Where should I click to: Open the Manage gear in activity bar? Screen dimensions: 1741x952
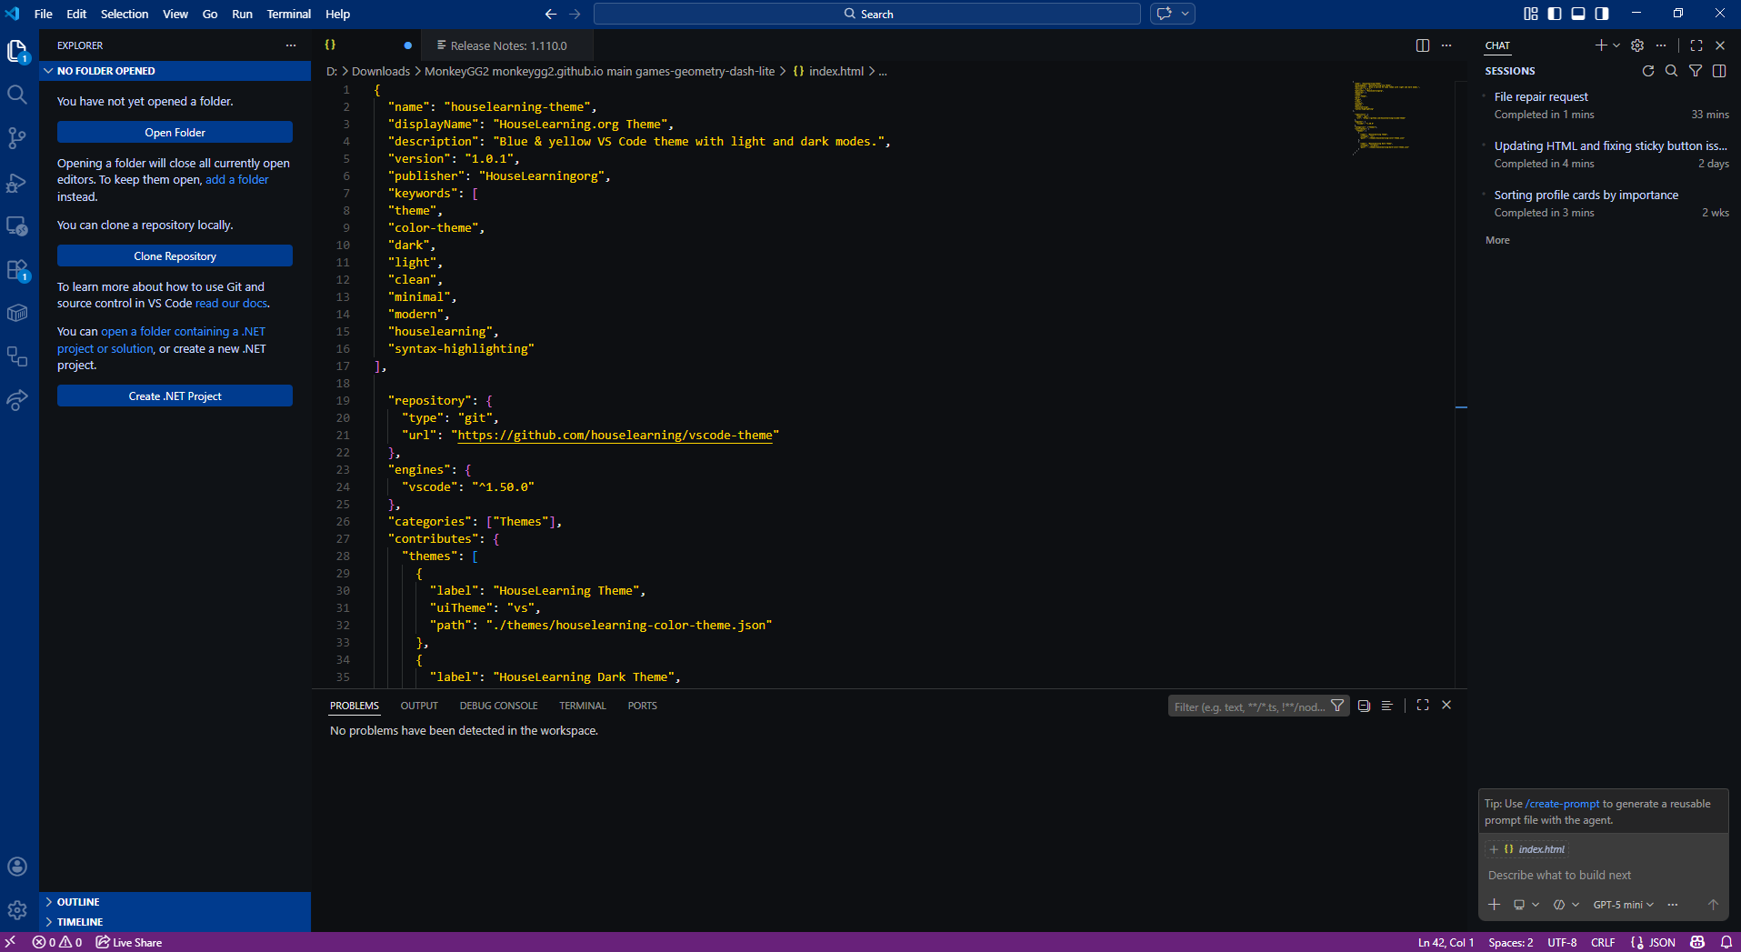click(x=17, y=910)
